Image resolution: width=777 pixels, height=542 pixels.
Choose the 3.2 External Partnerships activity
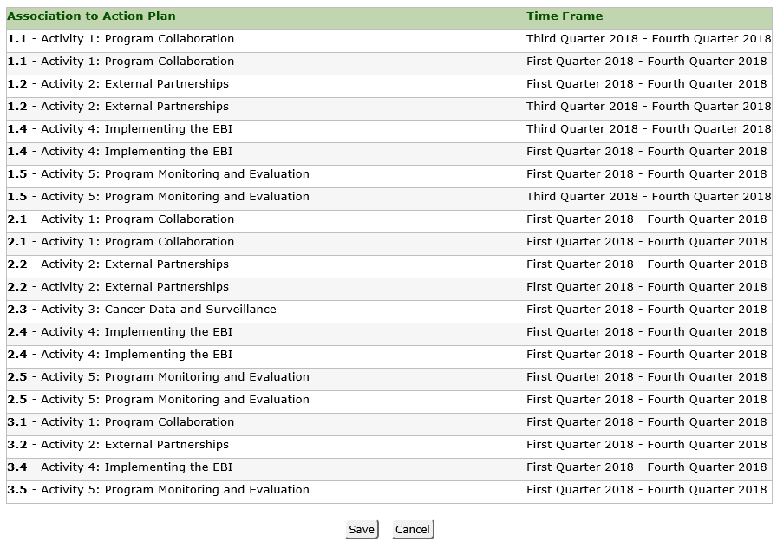tap(118, 445)
